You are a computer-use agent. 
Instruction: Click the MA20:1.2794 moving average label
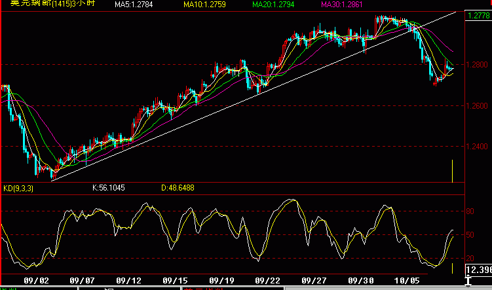pos(273,5)
